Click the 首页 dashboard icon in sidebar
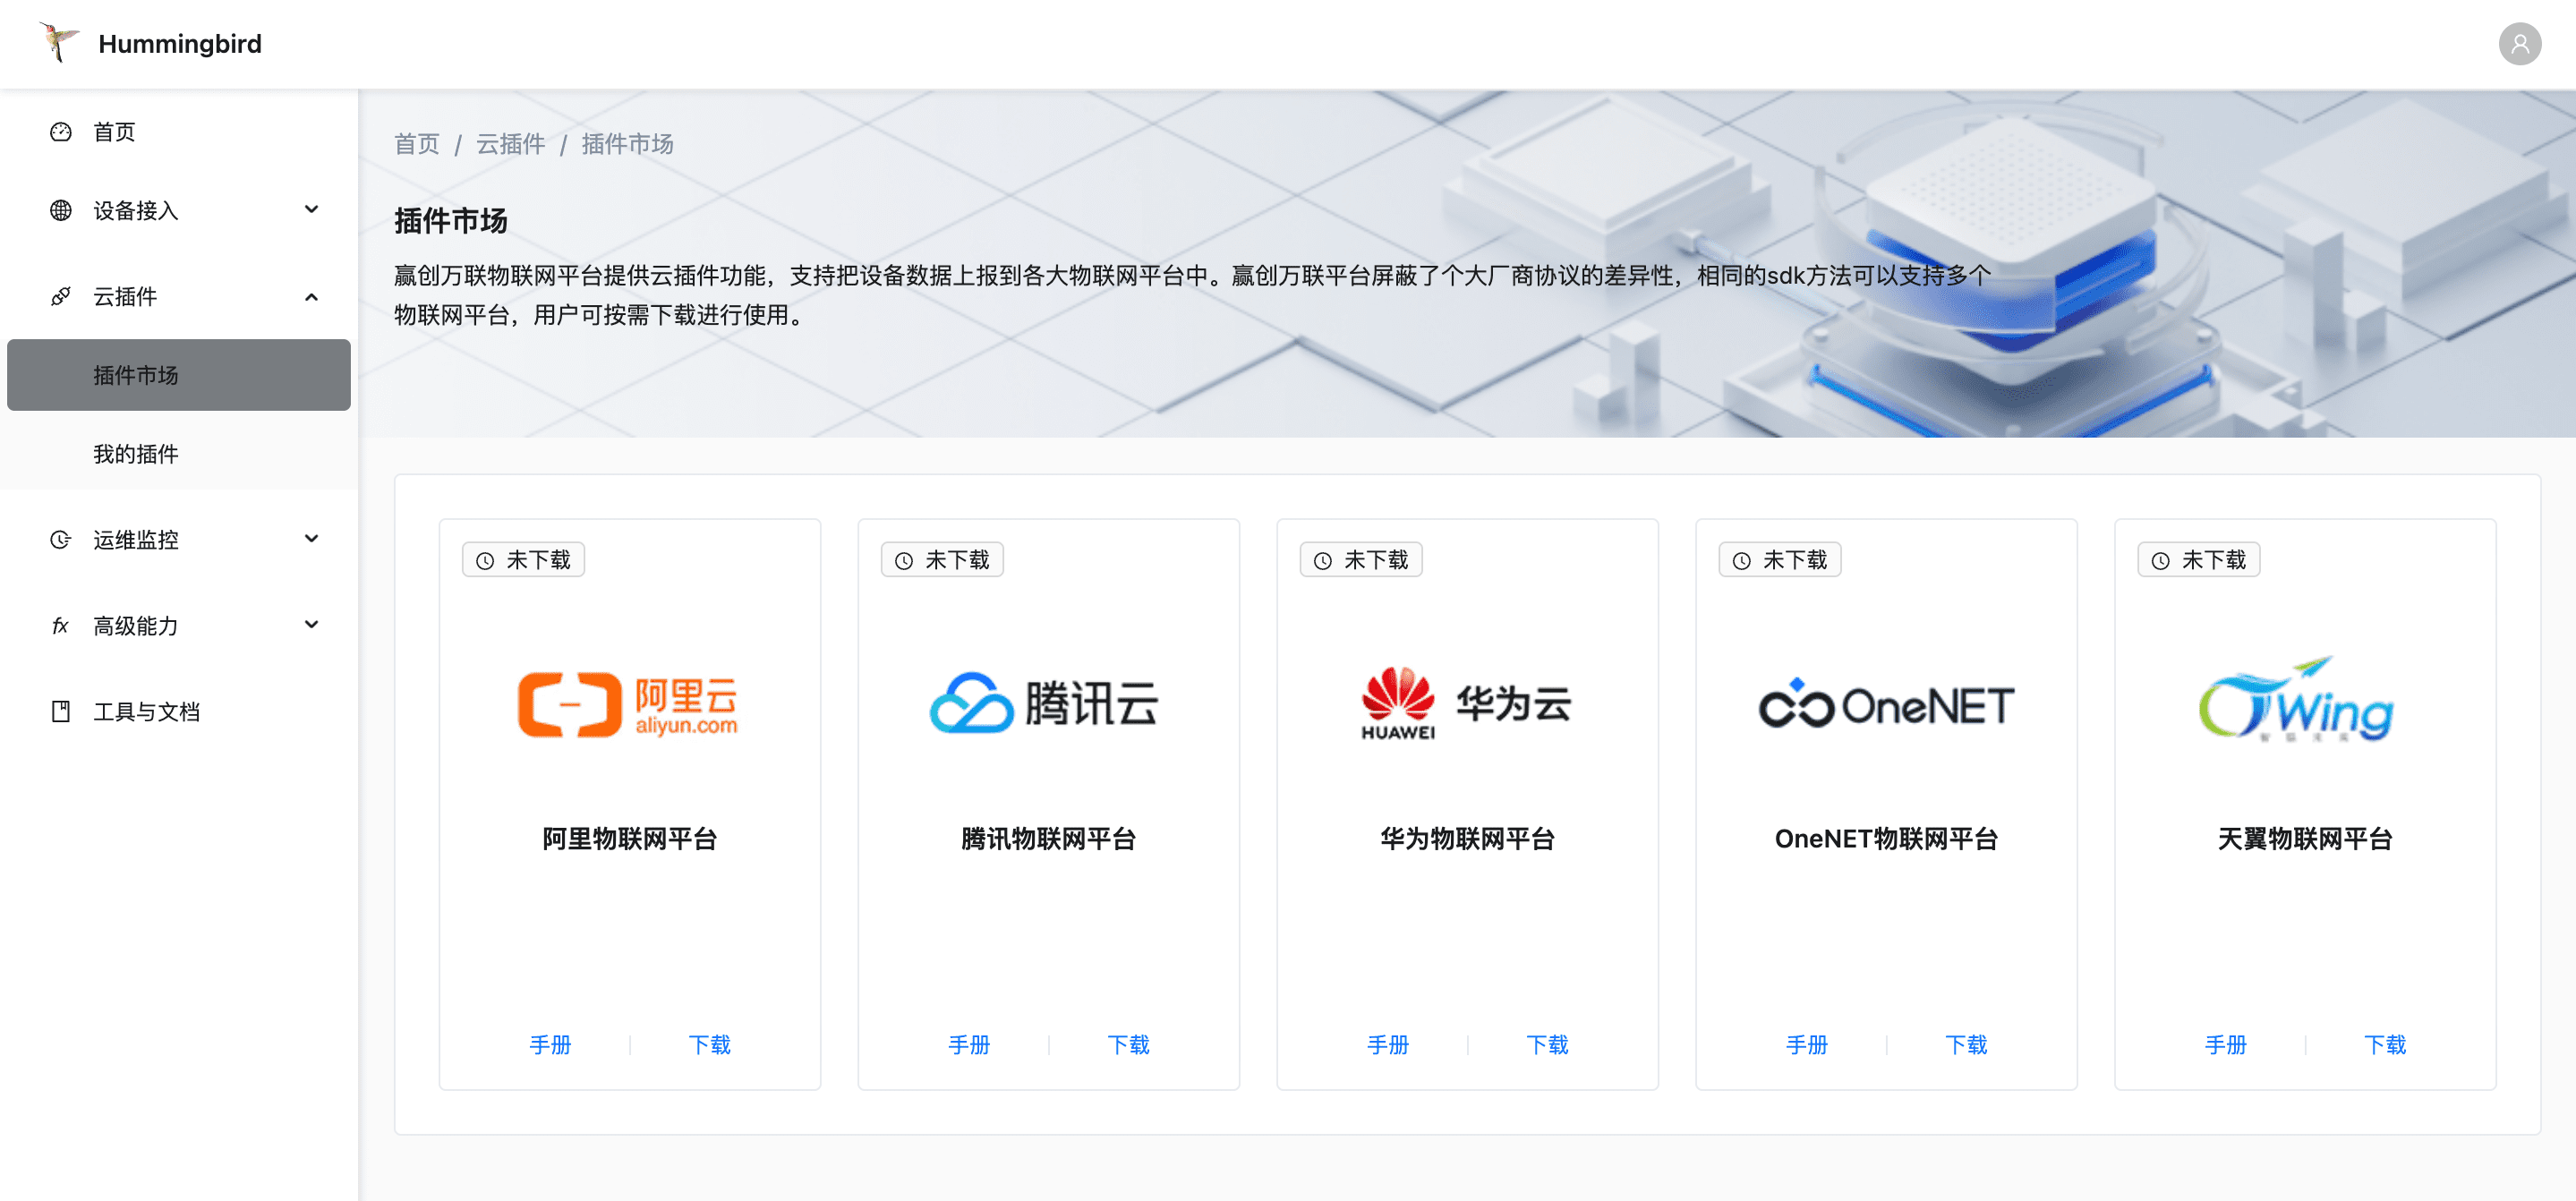Screen dimensions: 2576x1201 point(61,132)
